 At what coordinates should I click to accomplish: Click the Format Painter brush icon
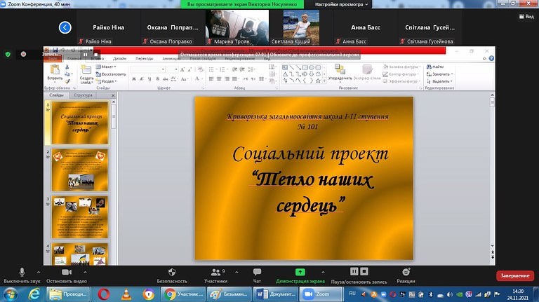tap(67, 81)
